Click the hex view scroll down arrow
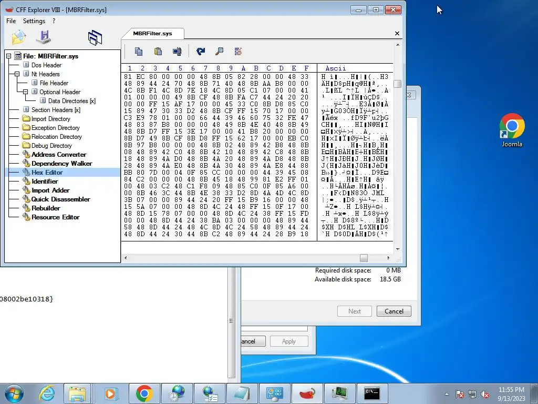538x404 pixels. coord(398,249)
